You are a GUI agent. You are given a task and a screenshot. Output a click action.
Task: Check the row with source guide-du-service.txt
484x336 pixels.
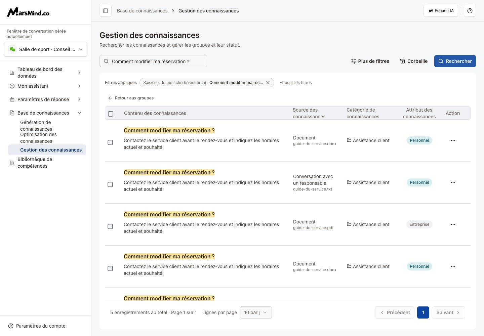110,184
